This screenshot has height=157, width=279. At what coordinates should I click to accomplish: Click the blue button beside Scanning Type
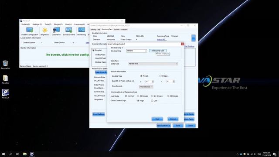point(194,38)
